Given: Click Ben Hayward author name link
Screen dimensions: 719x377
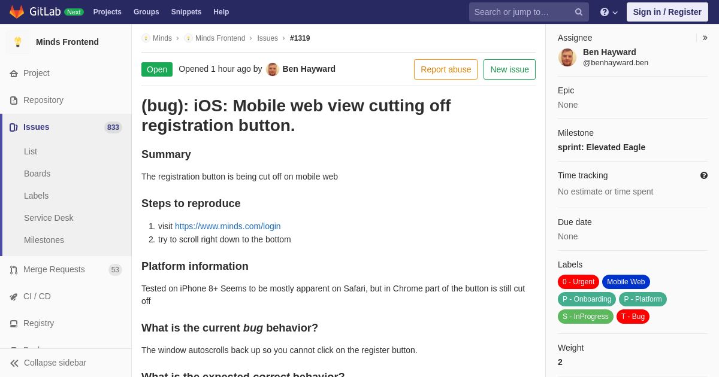Looking at the screenshot, I should point(309,69).
